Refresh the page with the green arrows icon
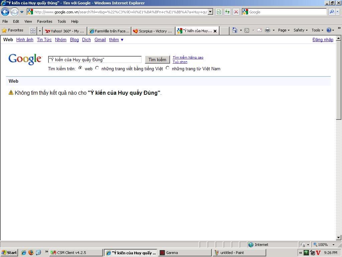 click(x=227, y=12)
